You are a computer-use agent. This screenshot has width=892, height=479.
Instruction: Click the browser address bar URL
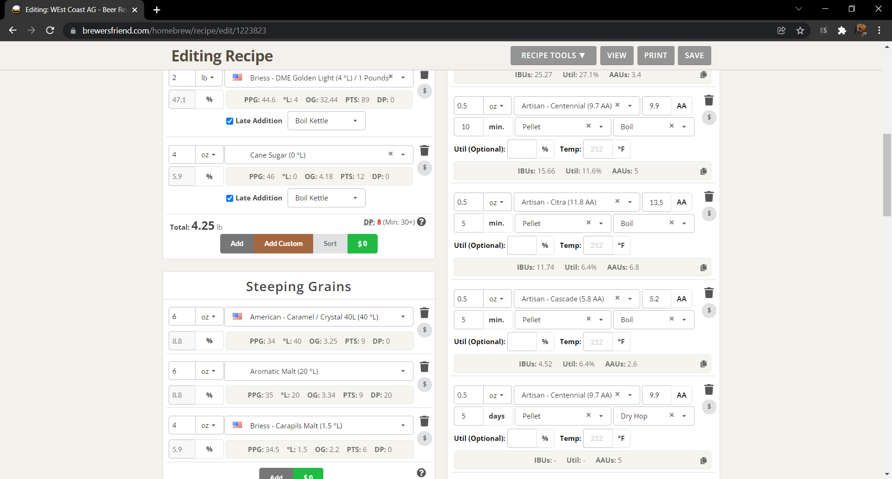(x=174, y=30)
